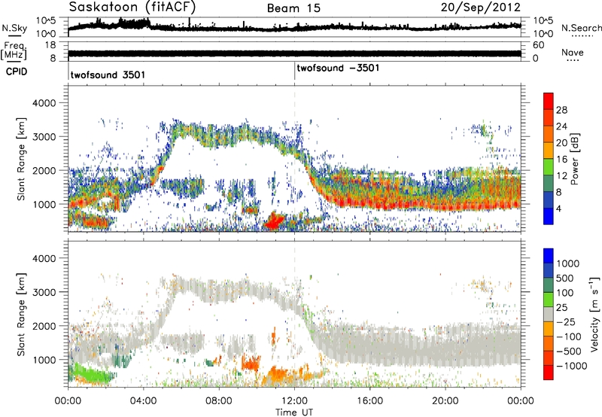Click the '12:00' time axis tick label

294,401
